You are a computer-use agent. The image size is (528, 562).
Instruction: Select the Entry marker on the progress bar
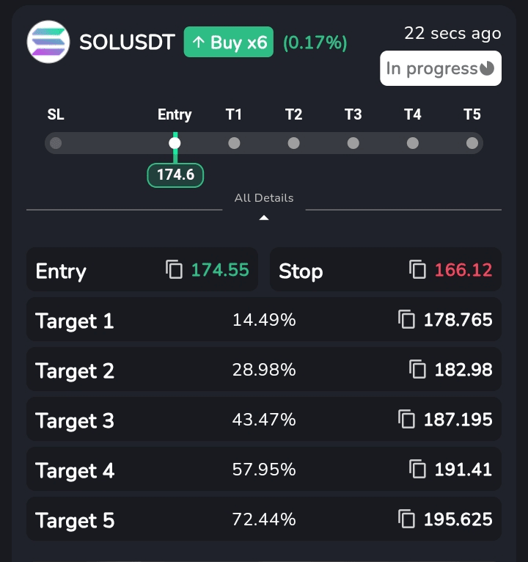175,143
